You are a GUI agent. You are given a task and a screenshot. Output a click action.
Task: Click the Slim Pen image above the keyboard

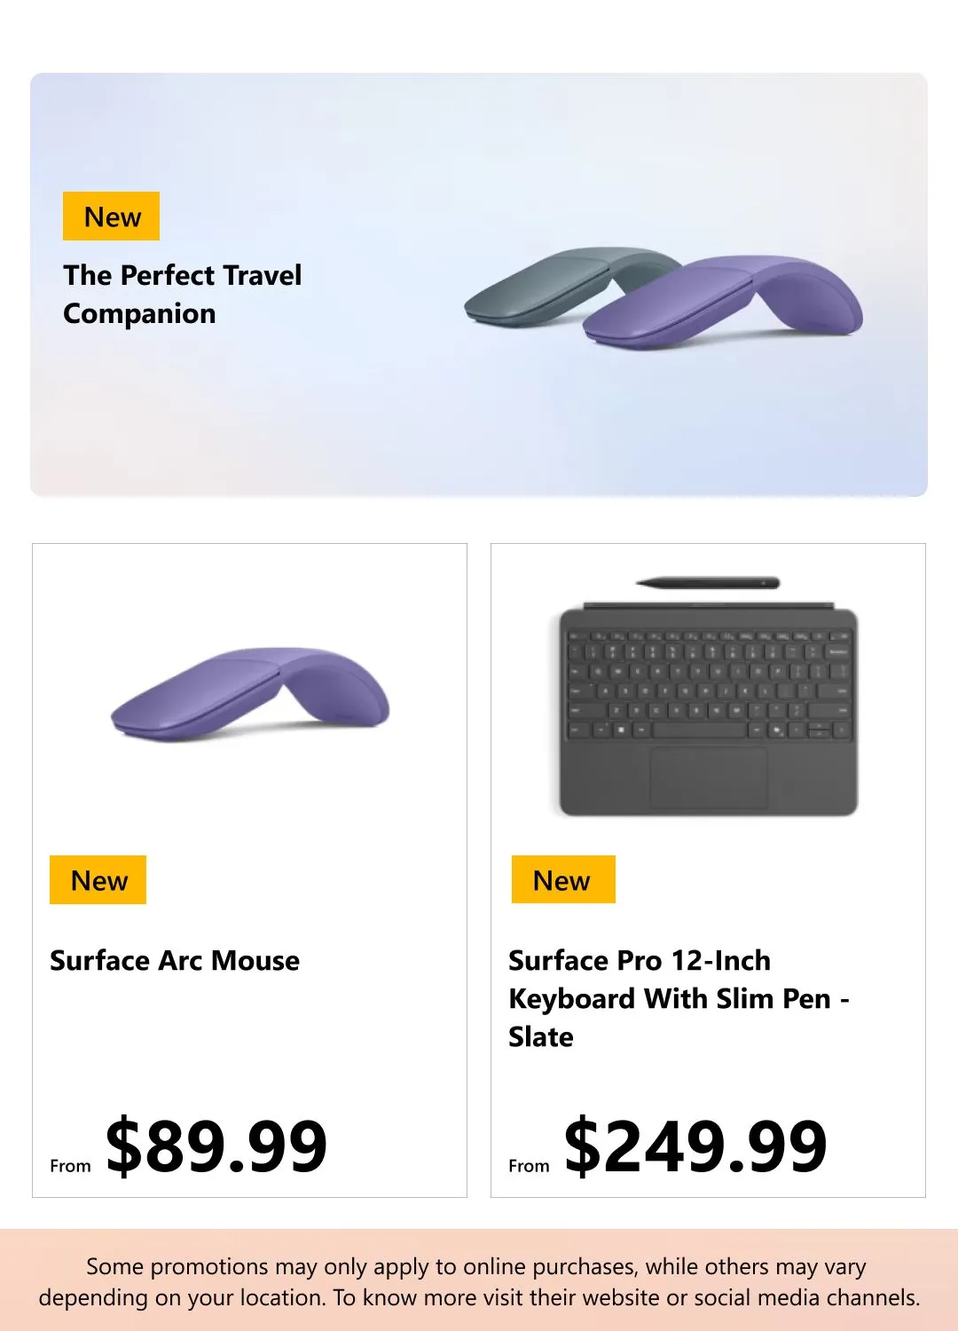(x=708, y=583)
